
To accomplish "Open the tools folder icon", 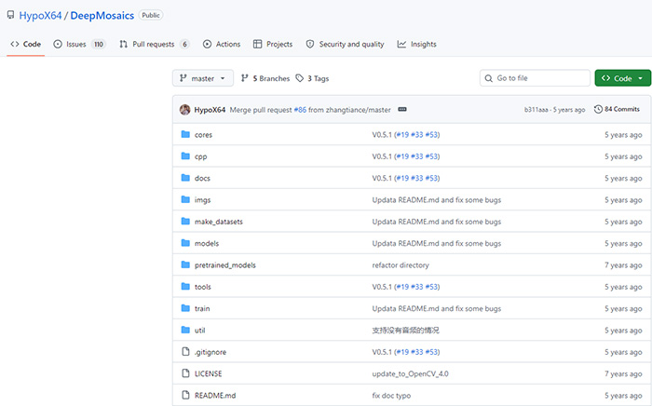I will tap(185, 286).
